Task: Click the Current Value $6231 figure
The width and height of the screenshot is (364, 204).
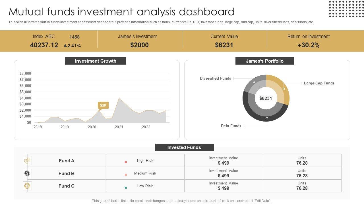Action: (224, 45)
